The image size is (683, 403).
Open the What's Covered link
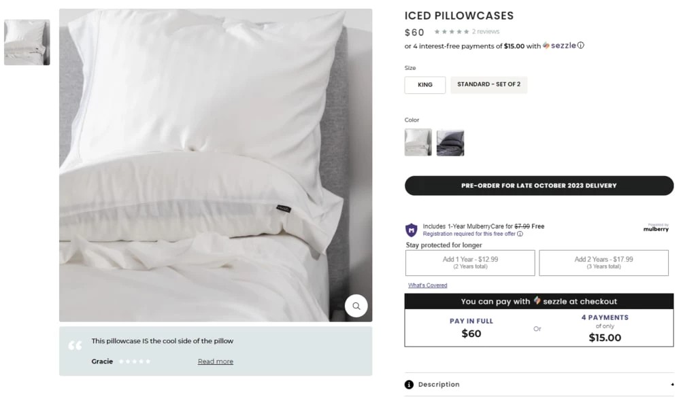coord(427,285)
